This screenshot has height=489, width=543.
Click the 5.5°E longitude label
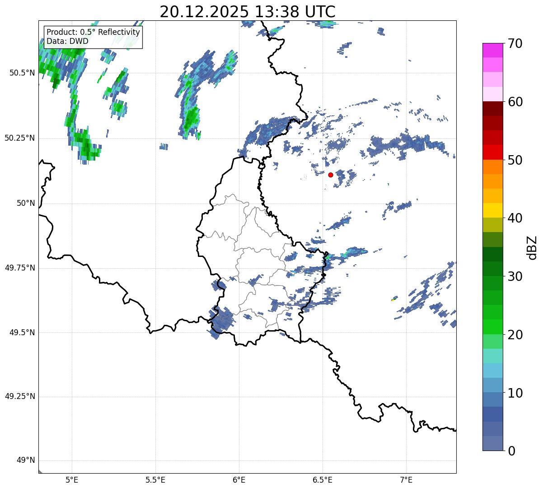tap(155, 480)
